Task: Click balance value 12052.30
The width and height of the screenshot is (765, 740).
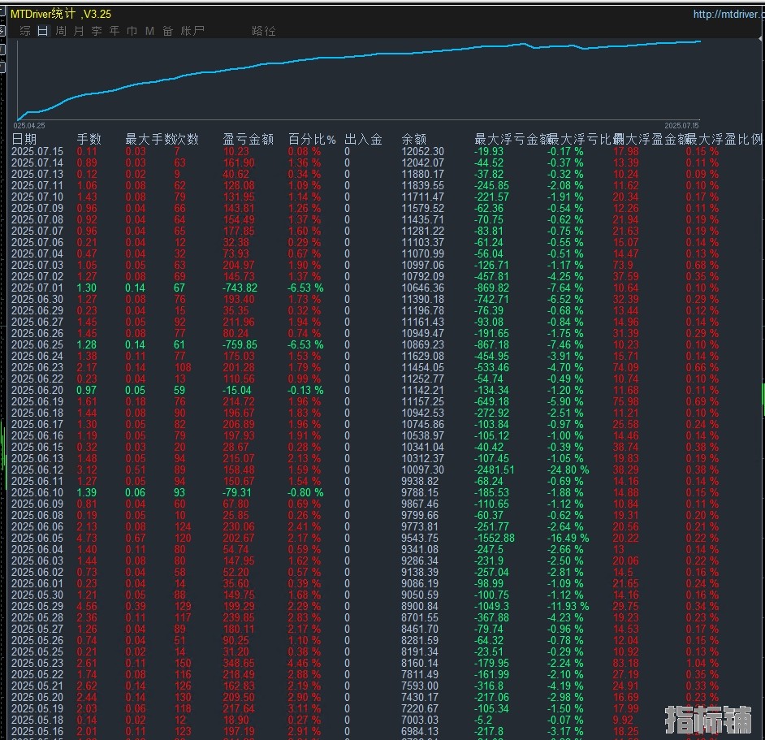Action: pos(422,152)
